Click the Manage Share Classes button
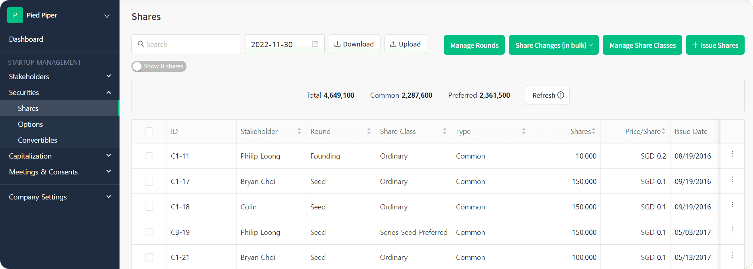Image resolution: width=753 pixels, height=269 pixels. pyautogui.click(x=642, y=45)
